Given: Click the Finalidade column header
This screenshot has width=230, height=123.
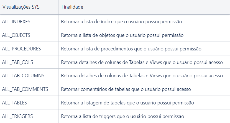Looking at the screenshot, I should click(x=144, y=7).
